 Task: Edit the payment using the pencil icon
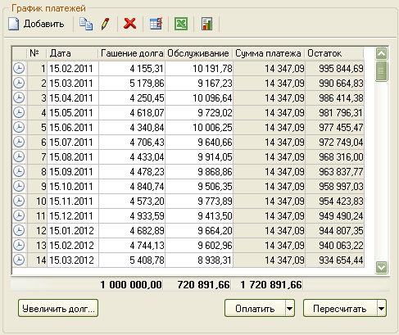click(x=106, y=24)
